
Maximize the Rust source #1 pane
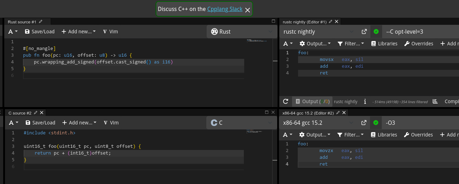coord(273,22)
